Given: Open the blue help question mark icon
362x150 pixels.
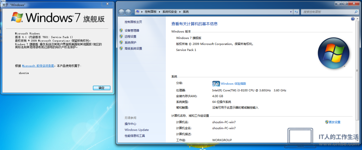Looking at the screenshot, I should 353,19.
